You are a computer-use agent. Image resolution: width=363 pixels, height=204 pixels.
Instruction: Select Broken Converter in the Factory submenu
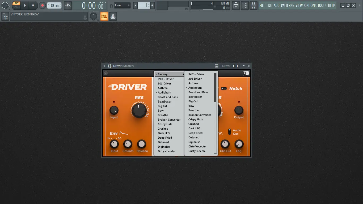point(199,115)
